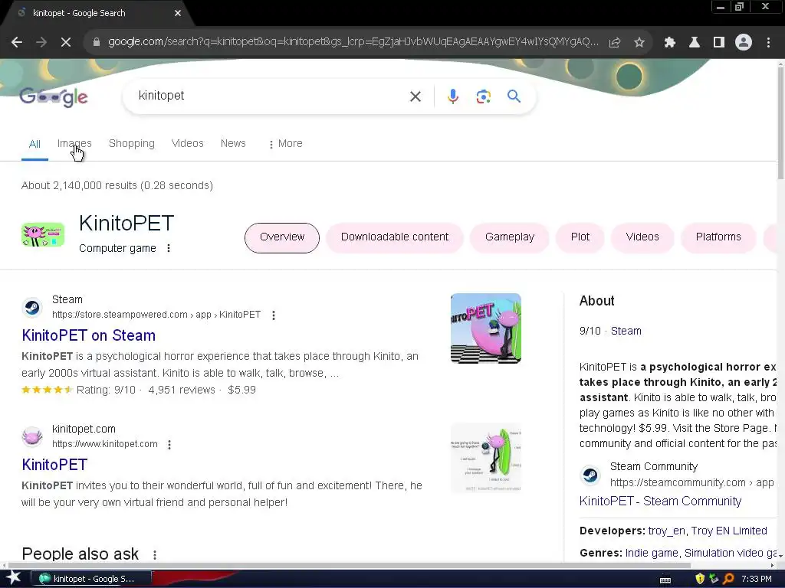The image size is (785, 588).
Task: Click Steam Community favicon in About panel
Action: click(x=590, y=475)
